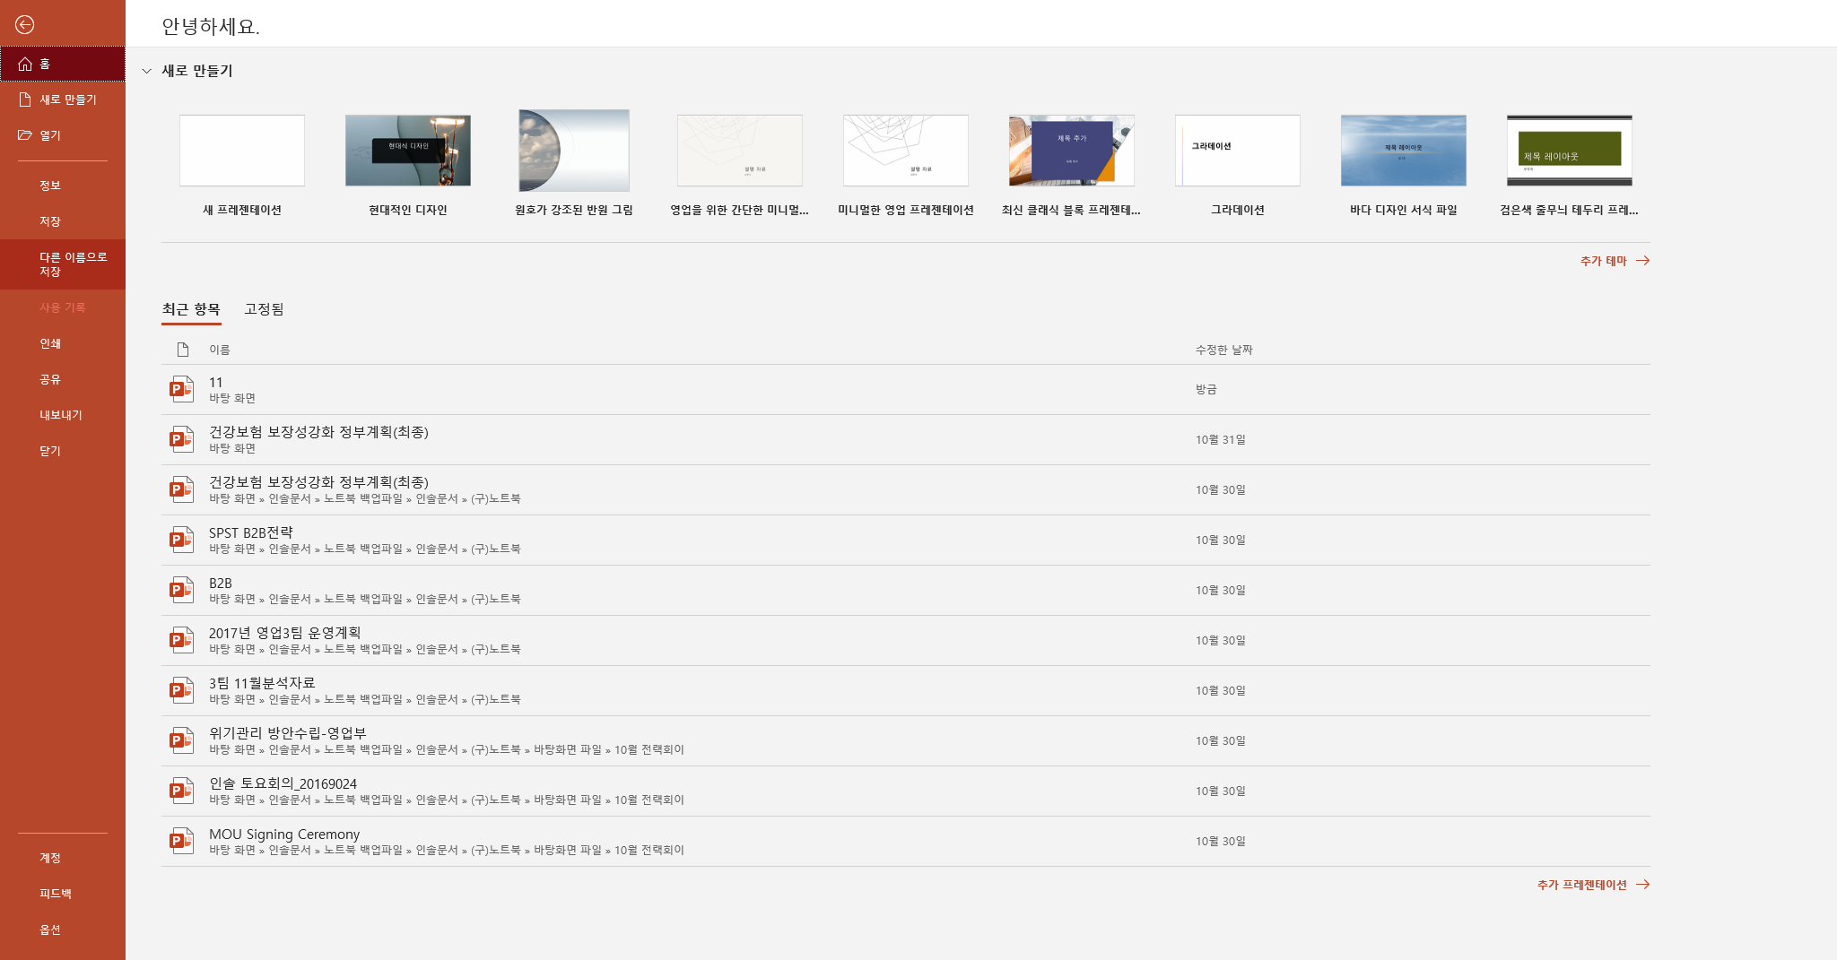Select 원호가 강조된 반원 그림 template
This screenshot has height=960, width=1837.
pos(574,151)
